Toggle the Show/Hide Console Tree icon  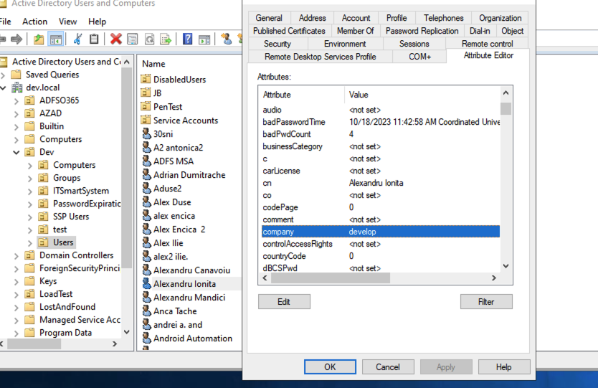pos(55,39)
